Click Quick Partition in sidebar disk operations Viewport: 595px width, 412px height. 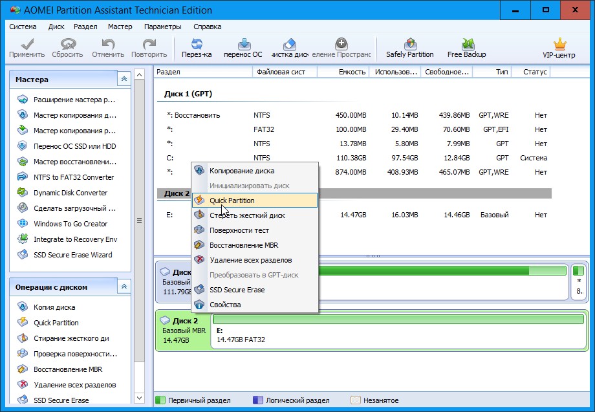pos(49,323)
